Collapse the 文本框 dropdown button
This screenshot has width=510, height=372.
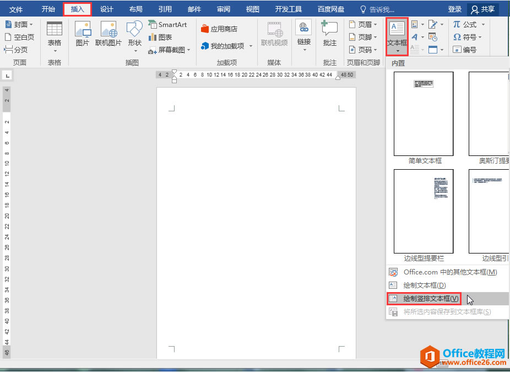pos(397,37)
